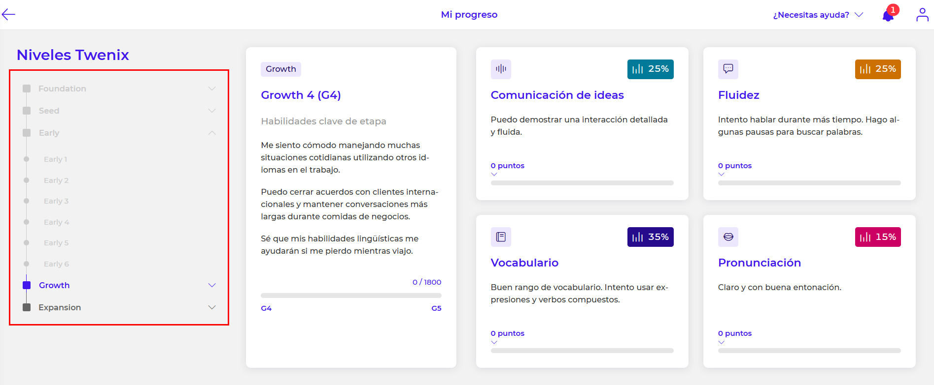This screenshot has width=934, height=385.
Task: Select the Foundation level square marker
Action: [x=27, y=89]
